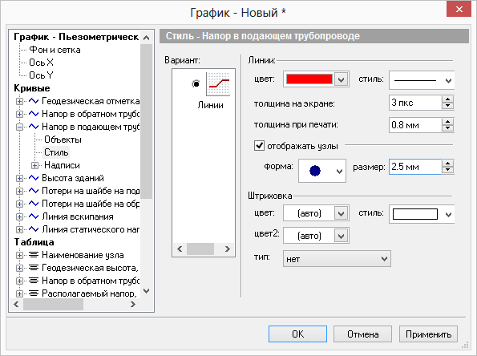Collapse Напор в подающем трубопроводе node
The height and width of the screenshot is (356, 477).
(19, 127)
